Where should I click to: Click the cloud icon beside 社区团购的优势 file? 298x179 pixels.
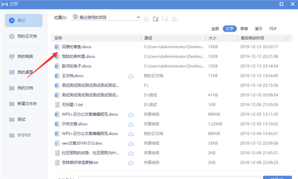coord(131,153)
